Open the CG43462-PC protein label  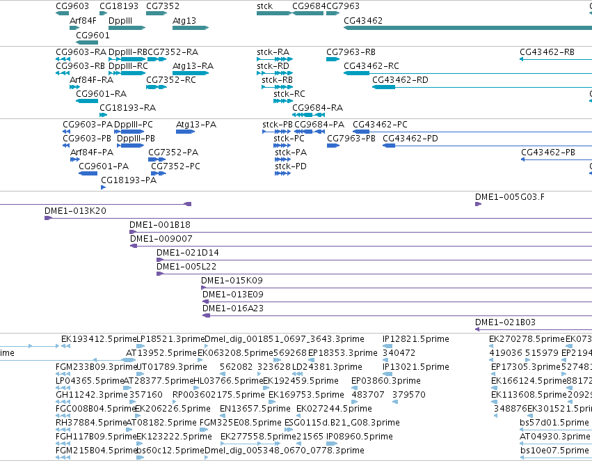[380, 125]
